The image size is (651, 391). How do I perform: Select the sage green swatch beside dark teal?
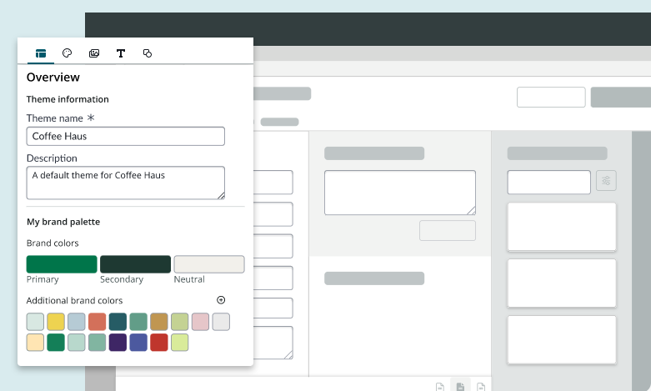point(138,322)
